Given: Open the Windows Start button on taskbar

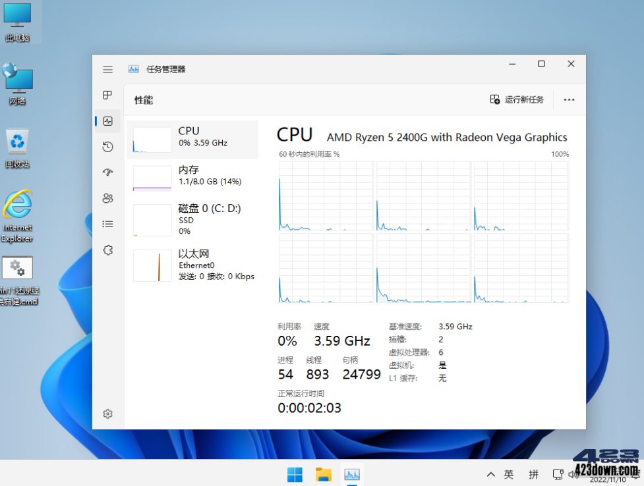Looking at the screenshot, I should tap(295, 475).
